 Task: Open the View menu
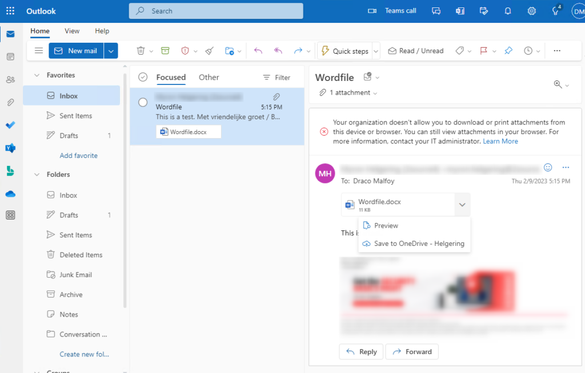coord(71,31)
